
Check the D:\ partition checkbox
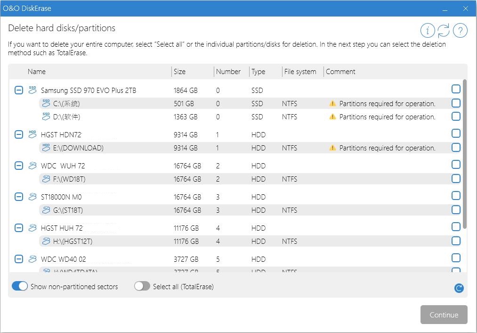tap(456, 116)
